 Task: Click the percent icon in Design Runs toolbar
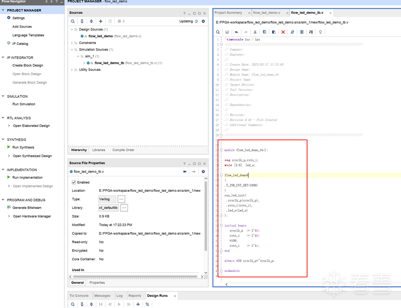tap(147, 304)
